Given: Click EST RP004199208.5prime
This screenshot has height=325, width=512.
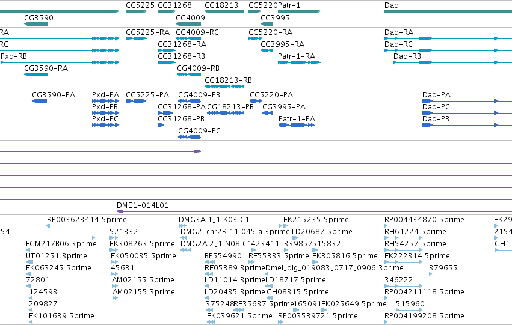Looking at the screenshot, I should click(x=424, y=316).
